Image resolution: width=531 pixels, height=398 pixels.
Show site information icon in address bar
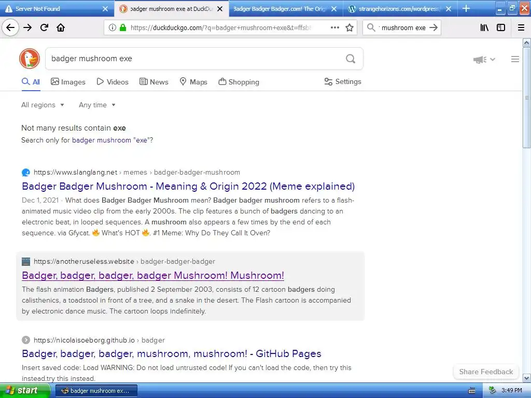click(112, 28)
